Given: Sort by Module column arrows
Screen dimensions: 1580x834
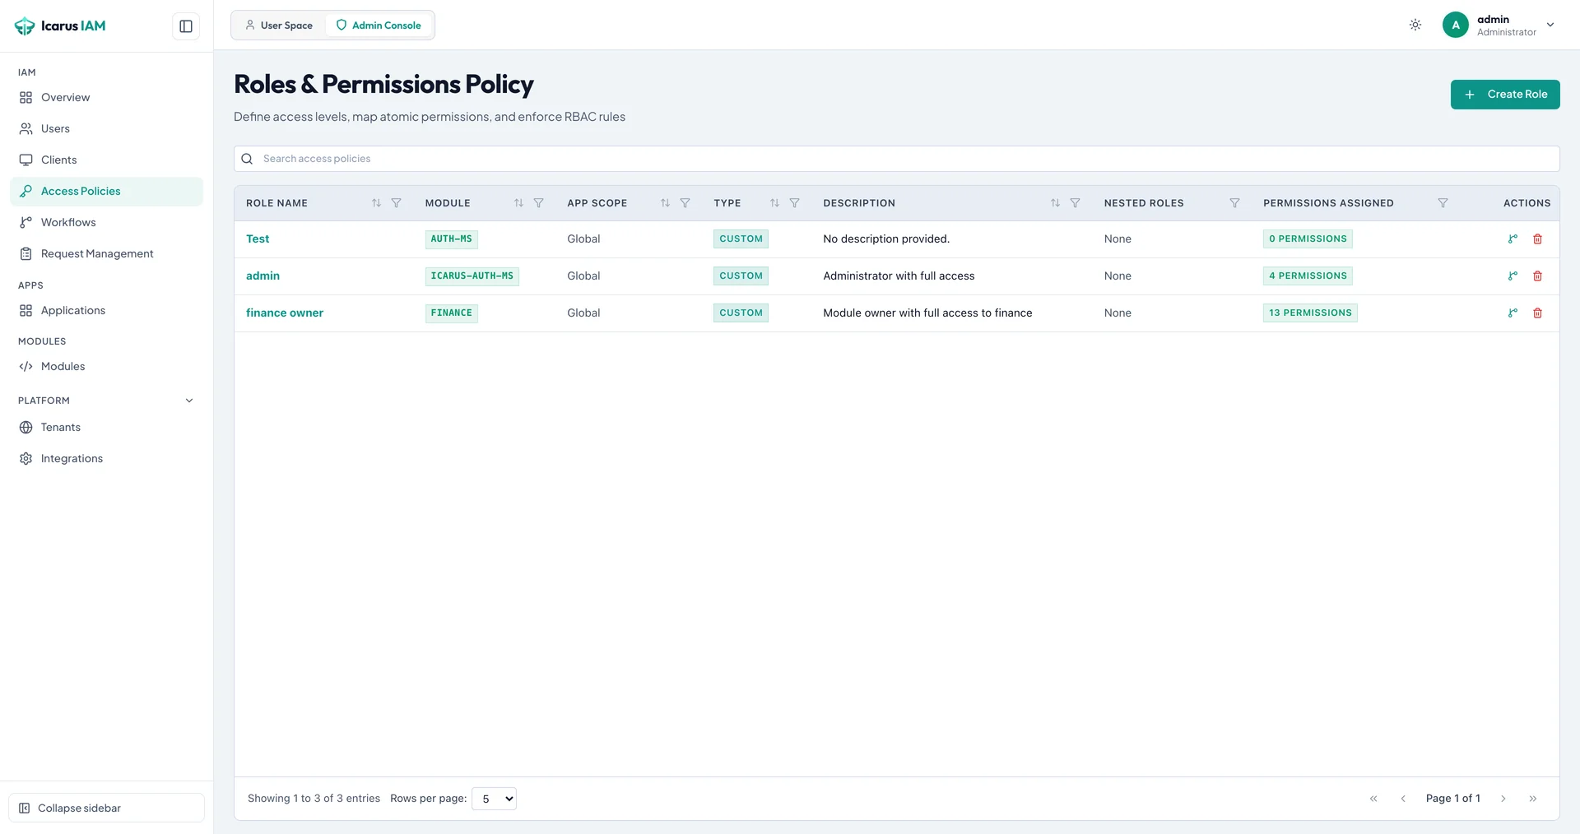Looking at the screenshot, I should coord(518,203).
